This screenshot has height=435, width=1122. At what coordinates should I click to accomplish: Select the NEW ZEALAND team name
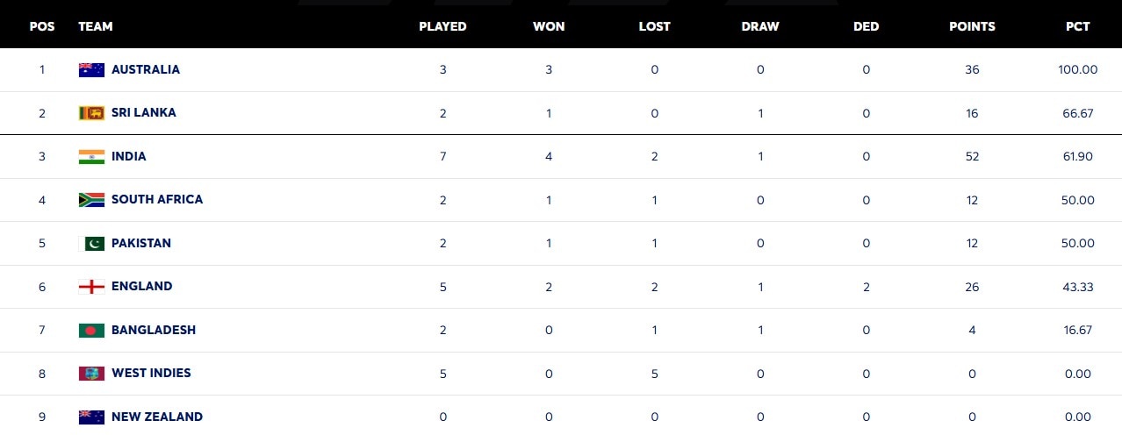click(157, 417)
